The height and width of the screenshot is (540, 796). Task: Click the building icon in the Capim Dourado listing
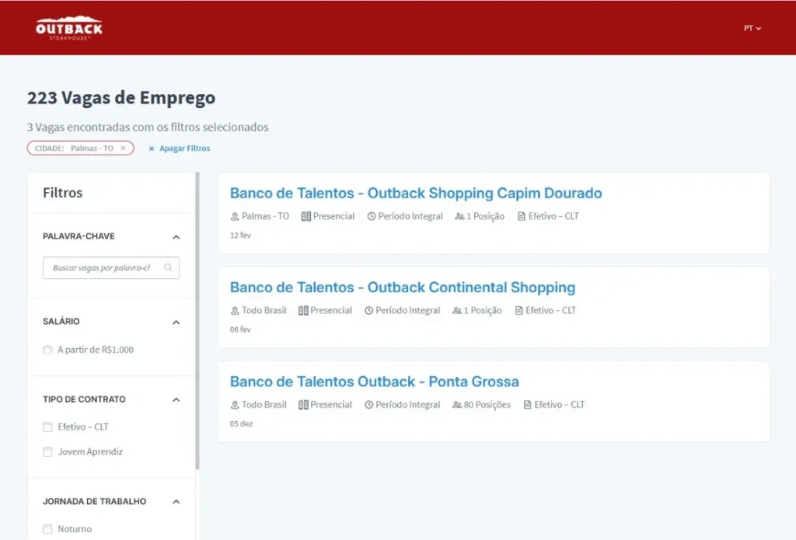pyautogui.click(x=305, y=217)
